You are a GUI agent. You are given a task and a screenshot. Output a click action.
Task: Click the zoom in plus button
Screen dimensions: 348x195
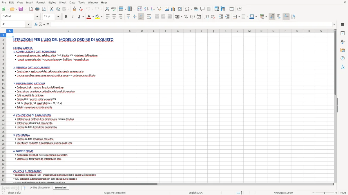tap(336, 193)
